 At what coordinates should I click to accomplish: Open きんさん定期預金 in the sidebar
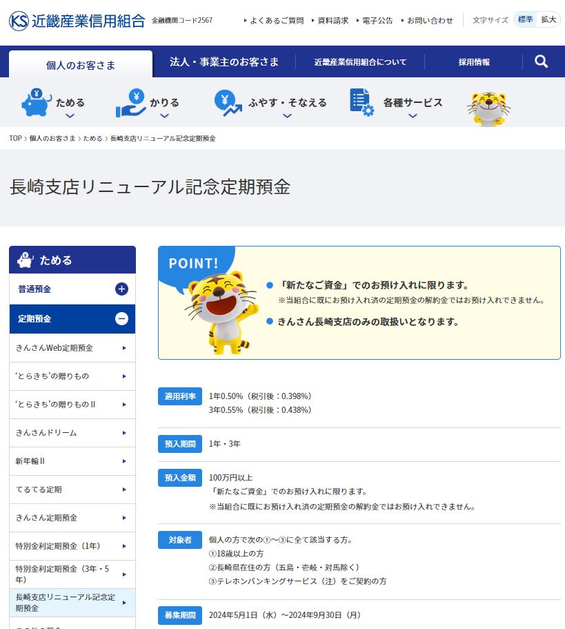tap(72, 518)
